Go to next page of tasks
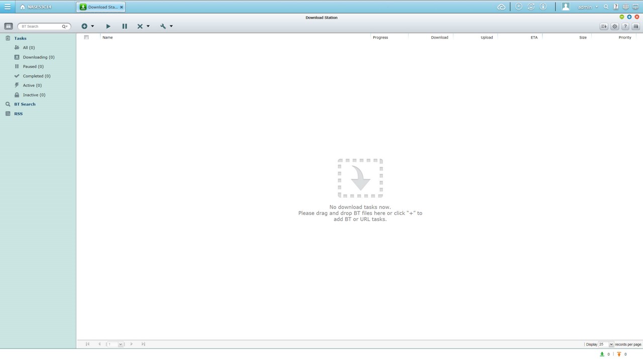 [x=132, y=344]
